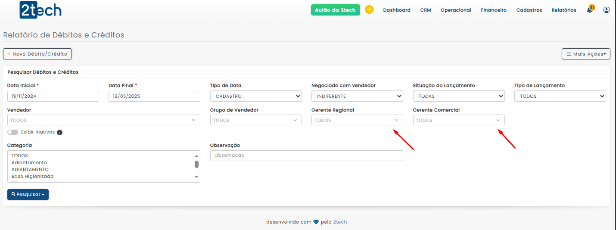Screen dimensions: 616x230
Task: Click the 2tech logo
Action: [x=40, y=10]
